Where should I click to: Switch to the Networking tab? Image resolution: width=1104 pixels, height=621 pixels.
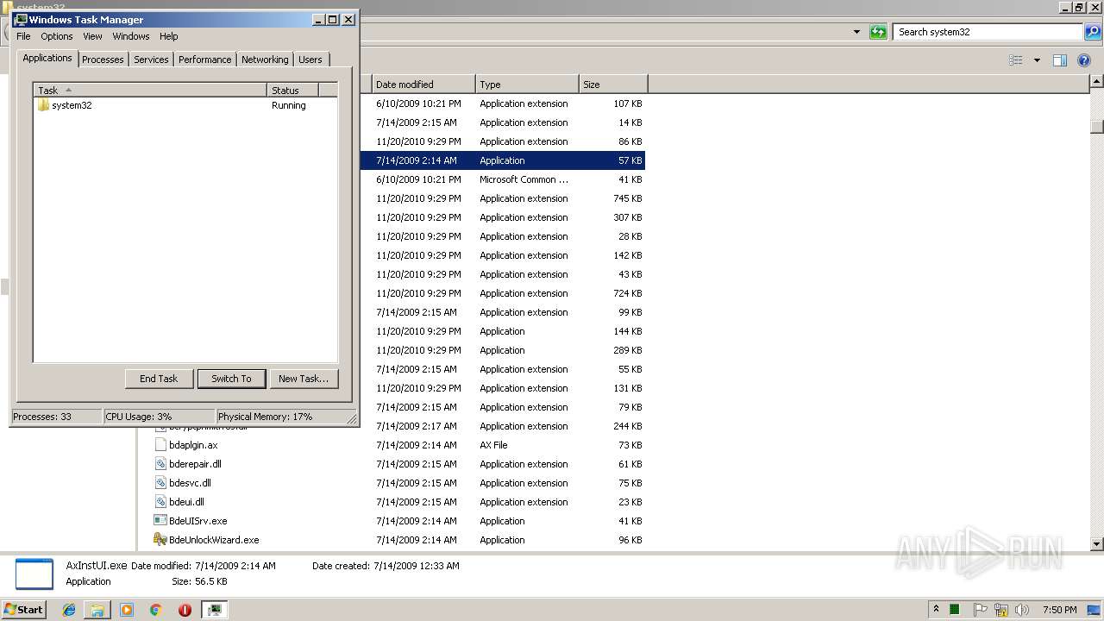click(265, 60)
